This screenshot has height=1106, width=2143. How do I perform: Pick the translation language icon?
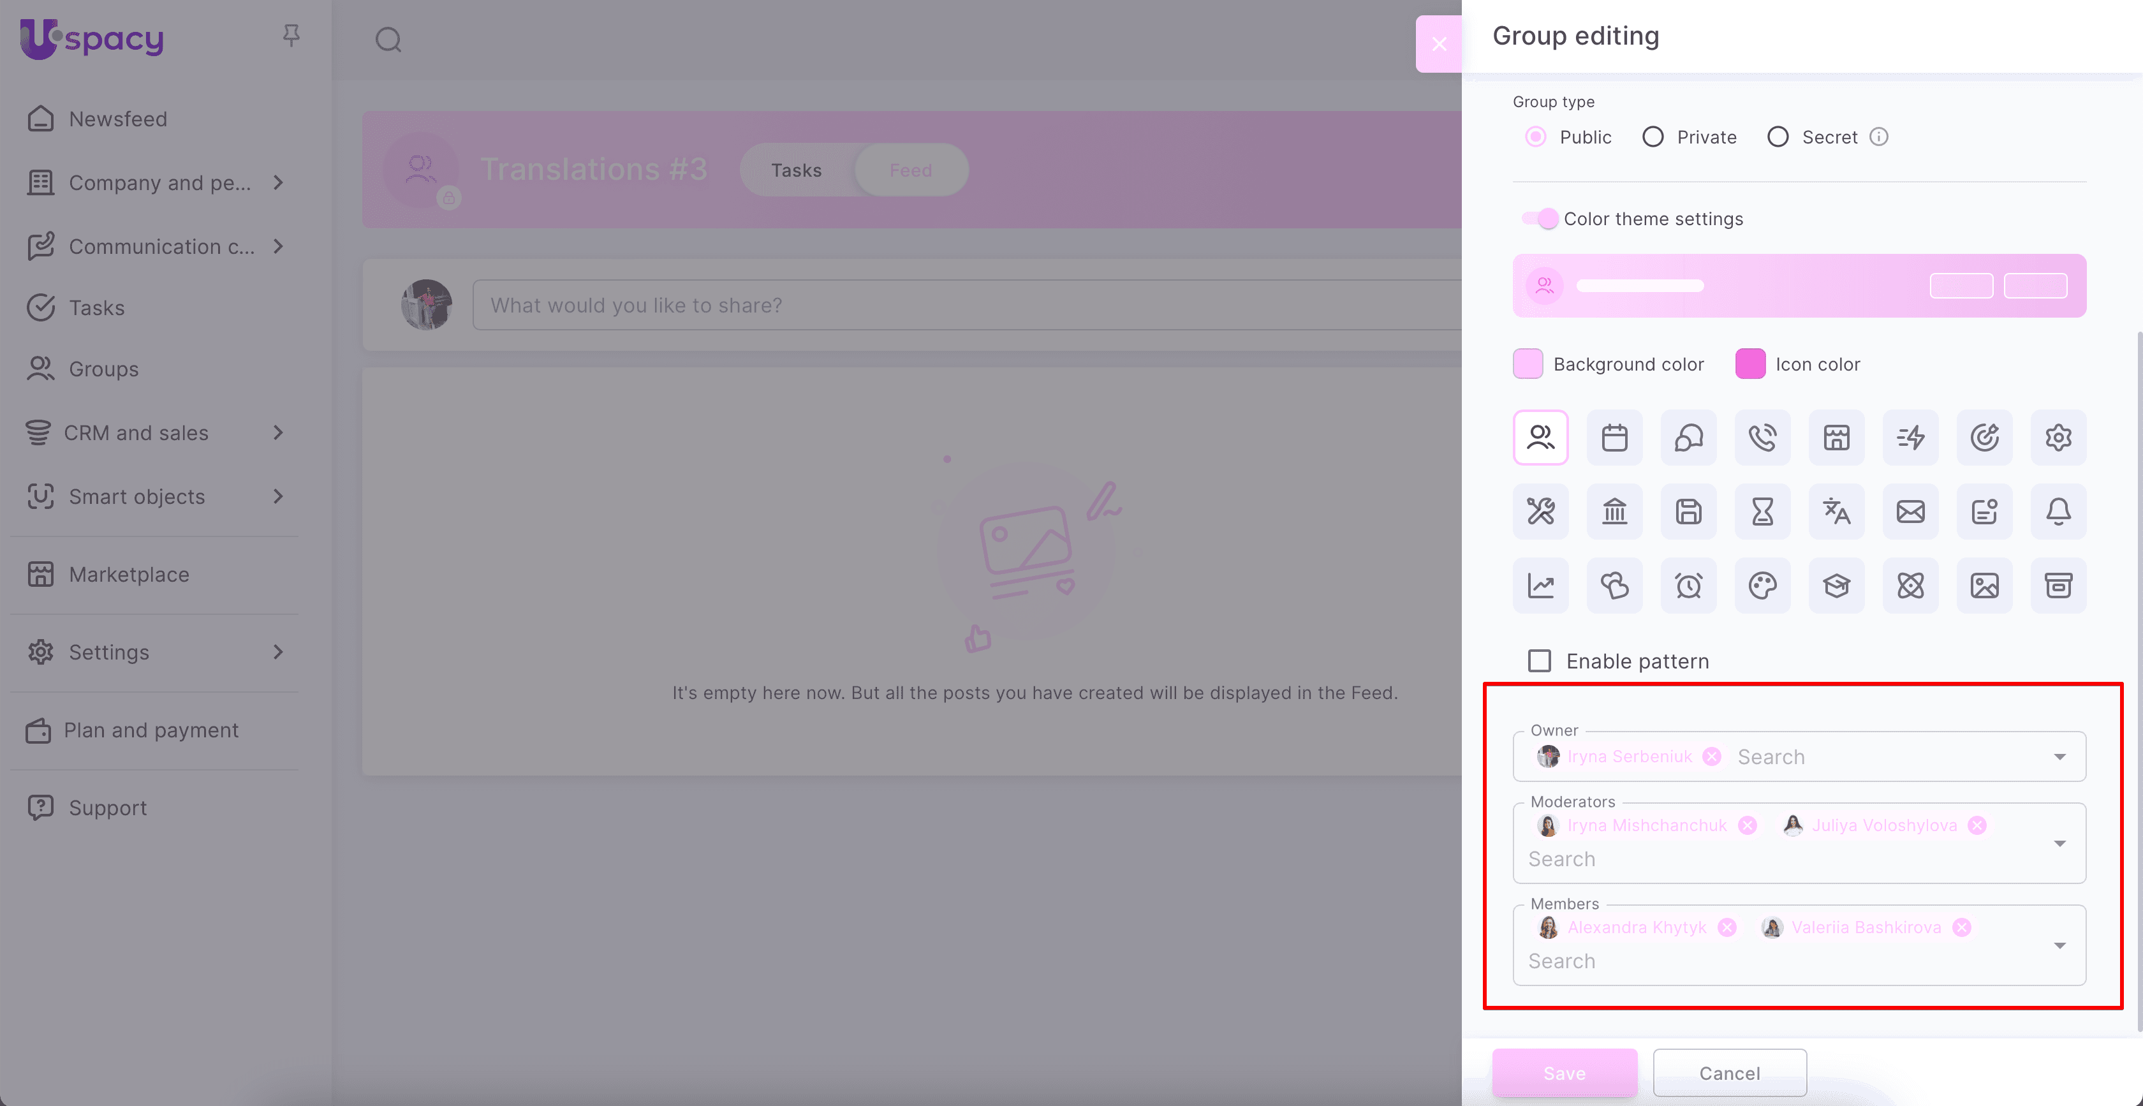tap(1836, 512)
